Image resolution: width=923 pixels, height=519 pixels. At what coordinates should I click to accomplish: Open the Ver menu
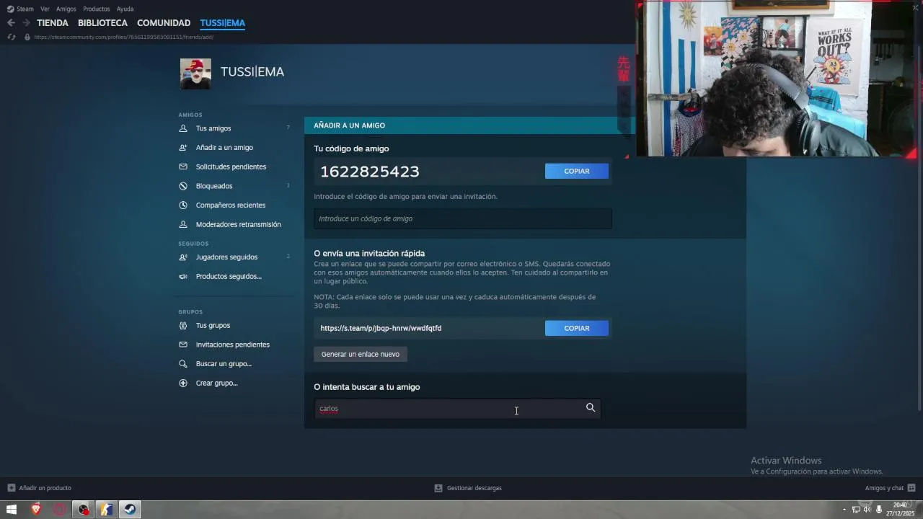pyautogui.click(x=45, y=9)
